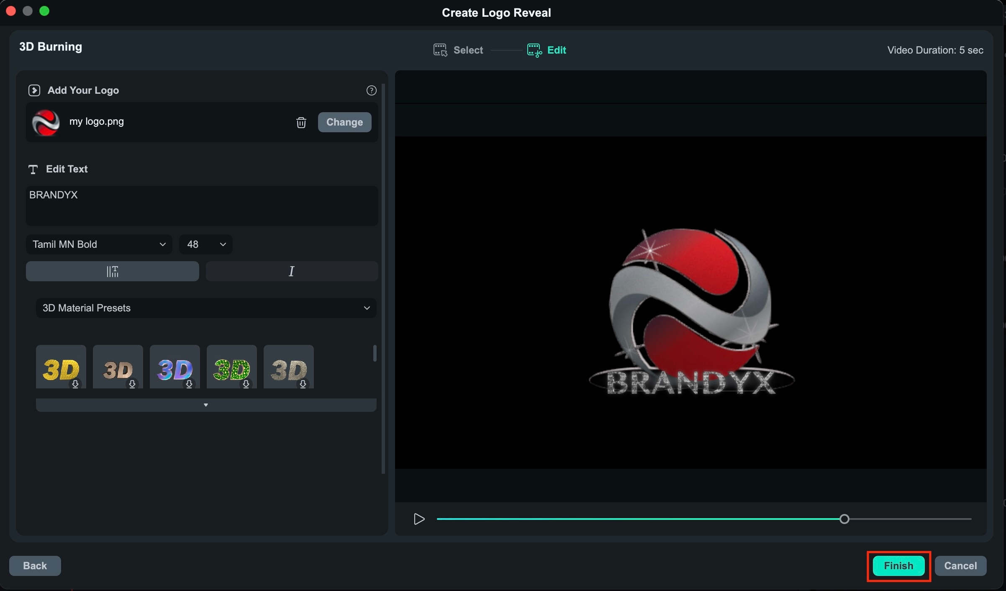The height and width of the screenshot is (591, 1006).
Task: Download the gold 3D material preset
Action: pyautogui.click(x=76, y=384)
